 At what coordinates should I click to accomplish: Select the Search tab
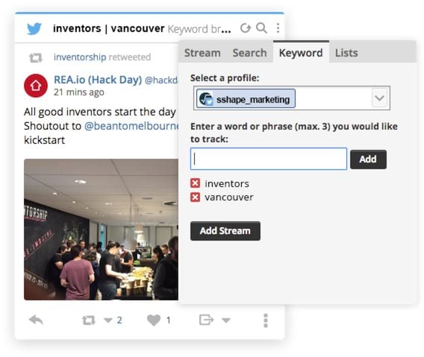pyautogui.click(x=249, y=53)
